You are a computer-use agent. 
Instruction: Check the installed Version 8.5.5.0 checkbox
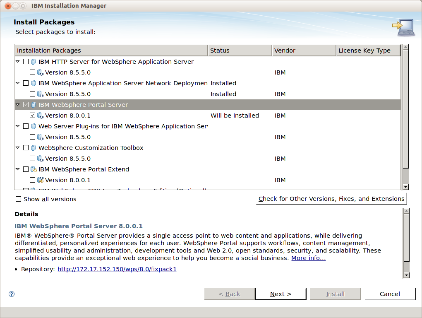point(32,94)
